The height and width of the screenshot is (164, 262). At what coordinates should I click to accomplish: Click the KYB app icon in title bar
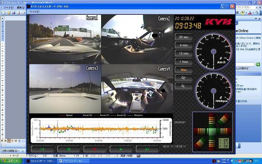click(29, 7)
